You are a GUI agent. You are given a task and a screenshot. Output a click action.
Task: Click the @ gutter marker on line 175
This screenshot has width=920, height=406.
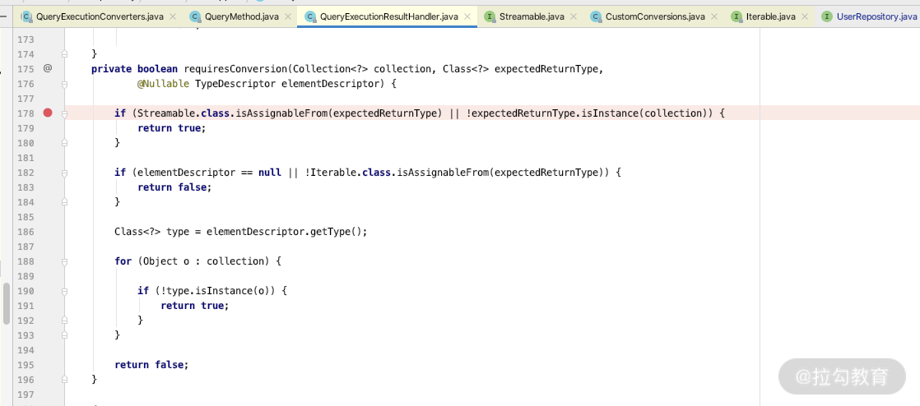[x=47, y=68]
